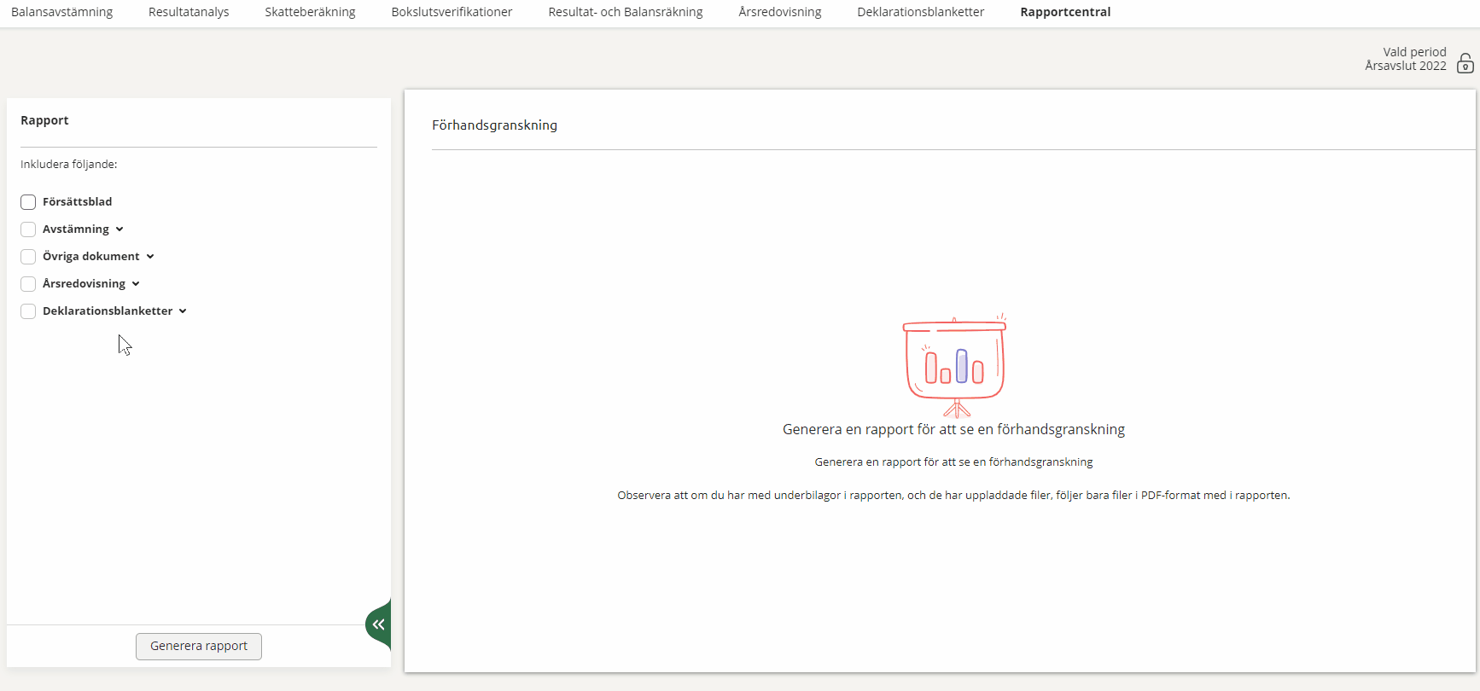Select the Årsredovisning checkbox in Rapport panel
The image size is (1480, 691).
point(28,284)
